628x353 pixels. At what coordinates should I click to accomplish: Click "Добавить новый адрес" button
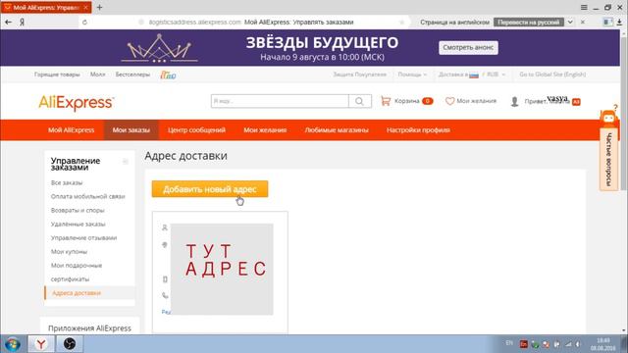pyautogui.click(x=210, y=189)
